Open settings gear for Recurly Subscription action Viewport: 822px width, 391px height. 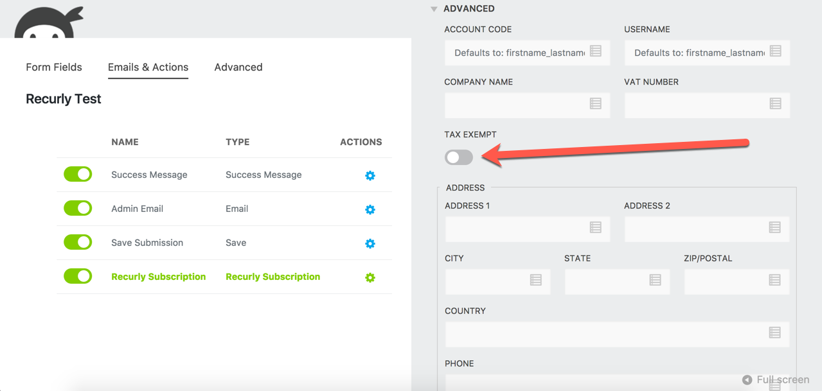click(x=370, y=277)
